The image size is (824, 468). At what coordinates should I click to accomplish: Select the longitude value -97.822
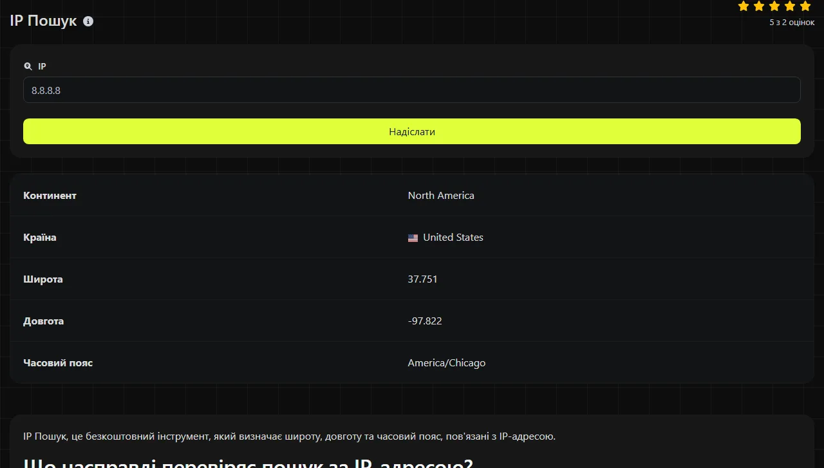pyautogui.click(x=425, y=321)
